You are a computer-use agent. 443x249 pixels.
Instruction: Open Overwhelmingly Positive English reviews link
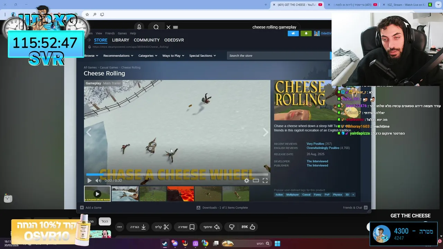(323, 148)
